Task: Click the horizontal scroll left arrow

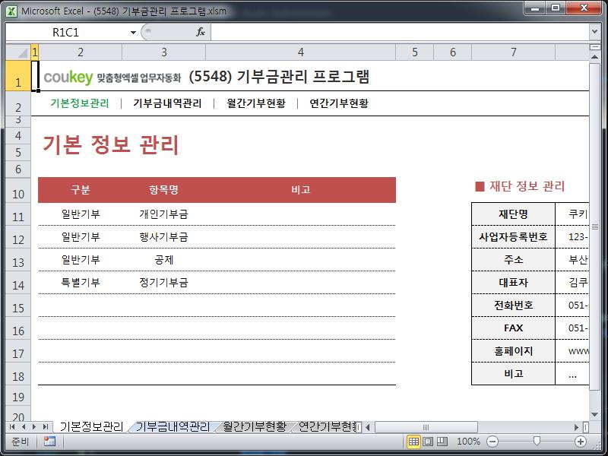Action: pyautogui.click(x=368, y=427)
